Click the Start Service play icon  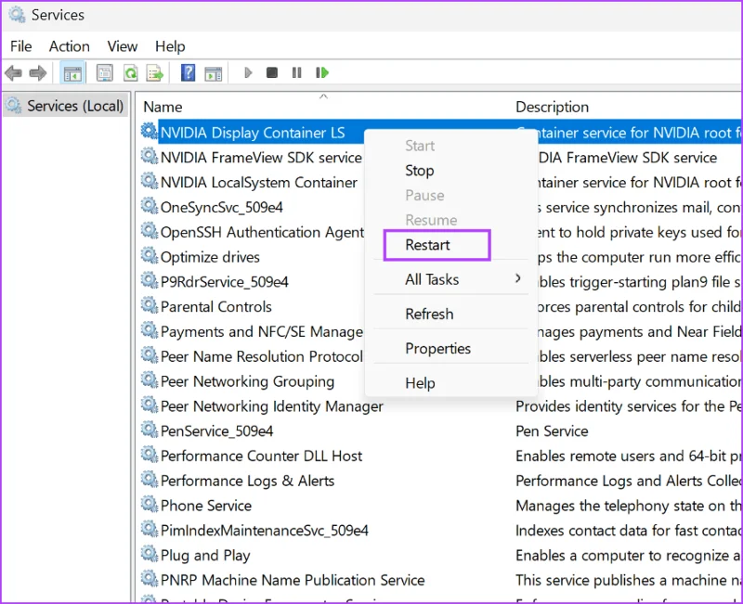(248, 73)
